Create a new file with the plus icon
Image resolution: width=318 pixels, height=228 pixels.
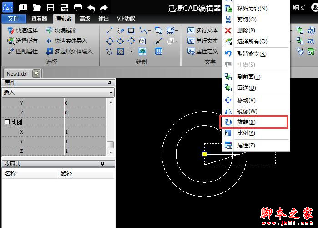click(23, 8)
